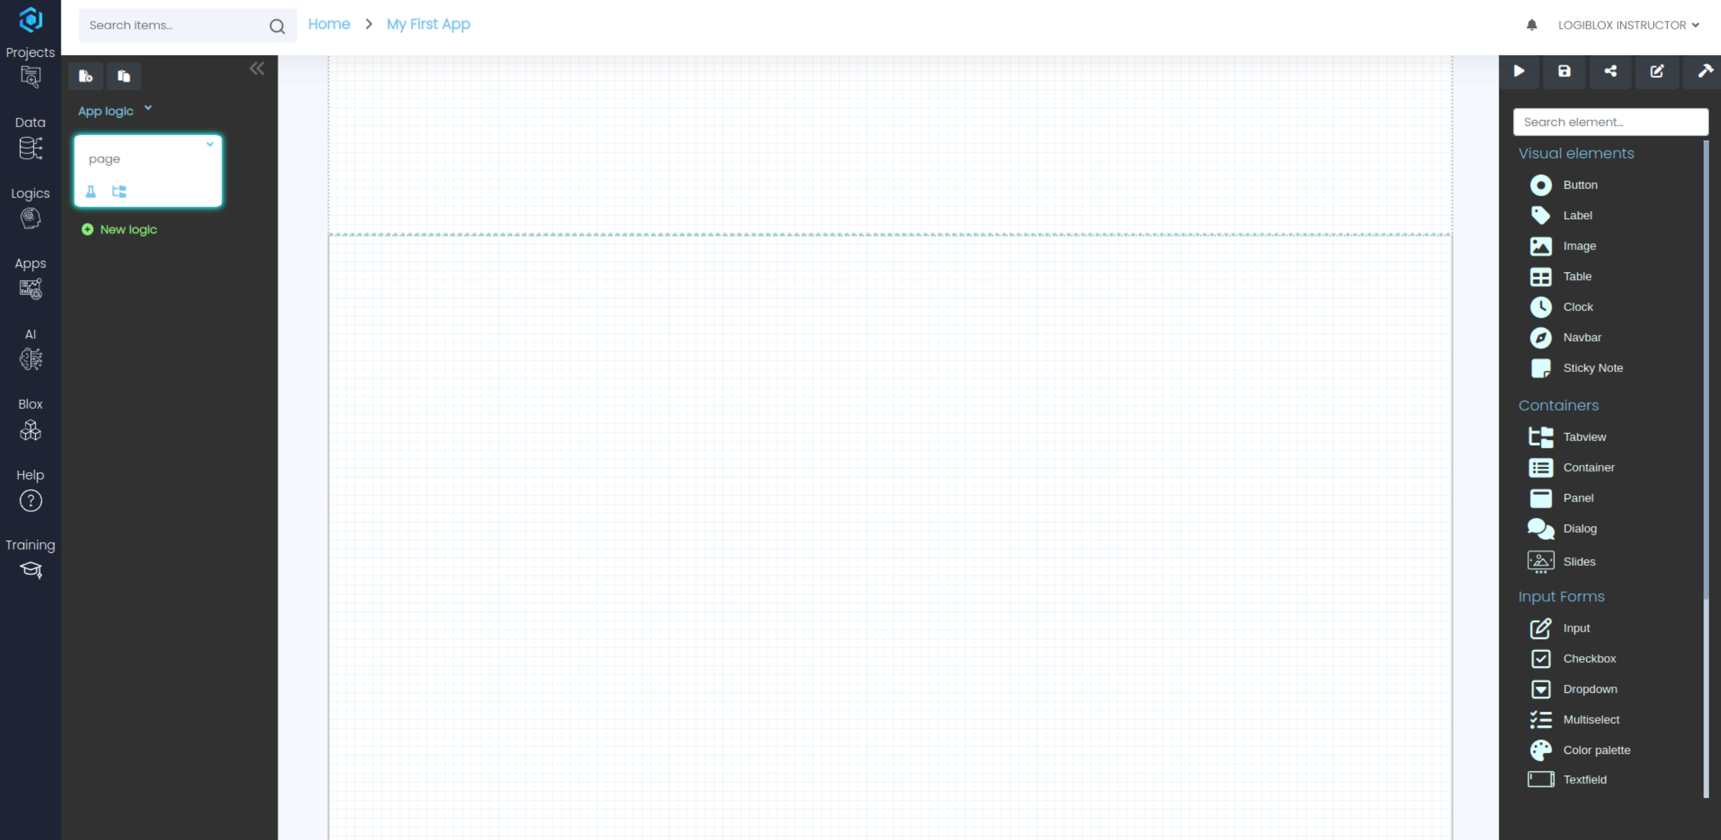Open the notifications bell
The image size is (1721, 840).
pyautogui.click(x=1532, y=25)
